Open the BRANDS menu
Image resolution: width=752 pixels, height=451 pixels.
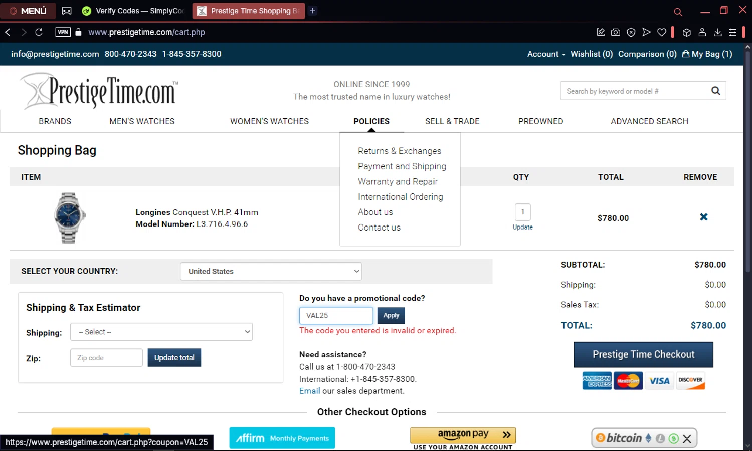click(55, 121)
